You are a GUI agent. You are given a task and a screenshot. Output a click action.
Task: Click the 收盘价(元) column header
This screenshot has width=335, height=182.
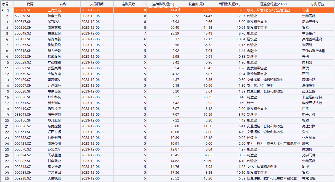(x=196, y=4)
